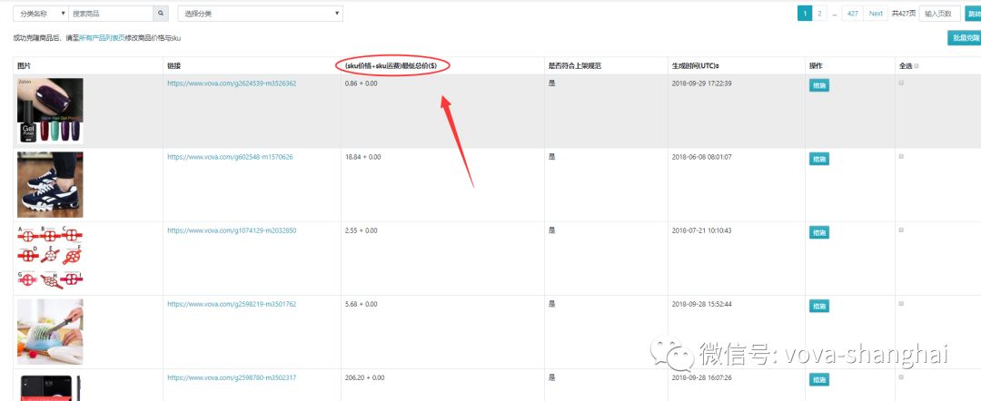This screenshot has width=981, height=401.
Task: Click the 是否符合上架规范 column header
Action: 575,65
